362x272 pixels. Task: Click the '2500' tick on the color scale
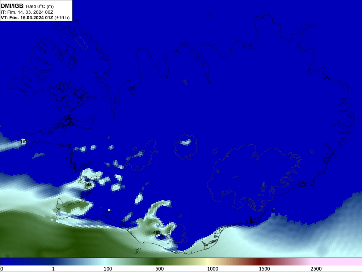tap(316, 269)
